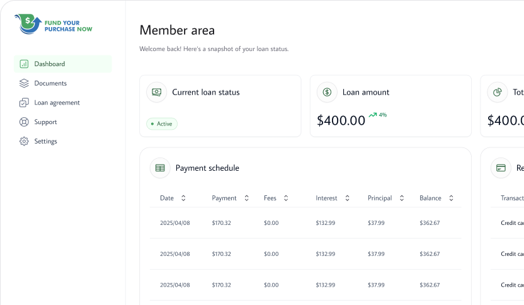Image resolution: width=524 pixels, height=305 pixels.
Task: Click the Current loan status card icon
Action: [157, 92]
